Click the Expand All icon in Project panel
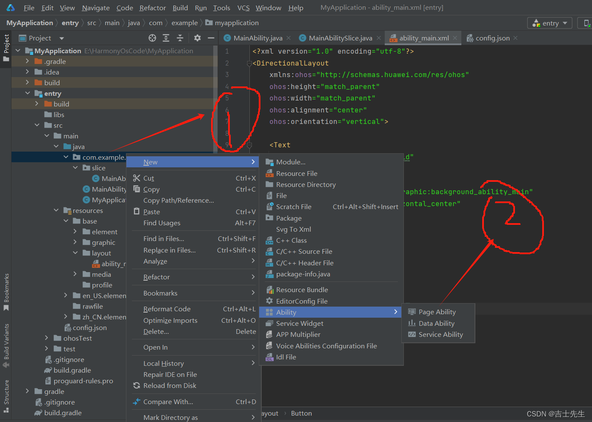Screen dimensions: 592x422 166,38
